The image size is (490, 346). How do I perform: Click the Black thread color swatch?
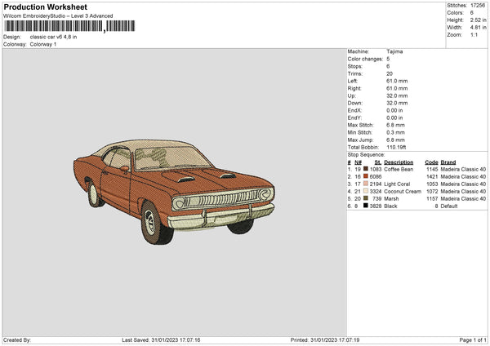367,206
